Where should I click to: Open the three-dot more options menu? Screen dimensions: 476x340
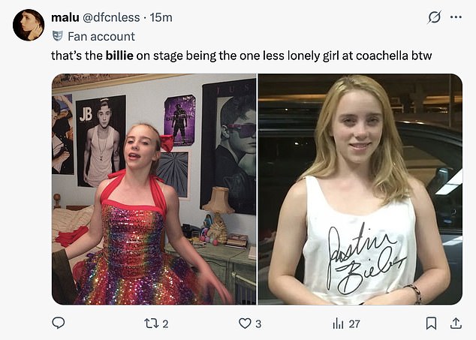[455, 17]
